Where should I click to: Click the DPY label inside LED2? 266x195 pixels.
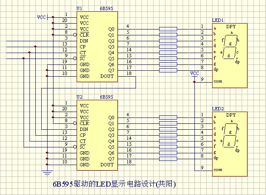pyautogui.click(x=231, y=115)
